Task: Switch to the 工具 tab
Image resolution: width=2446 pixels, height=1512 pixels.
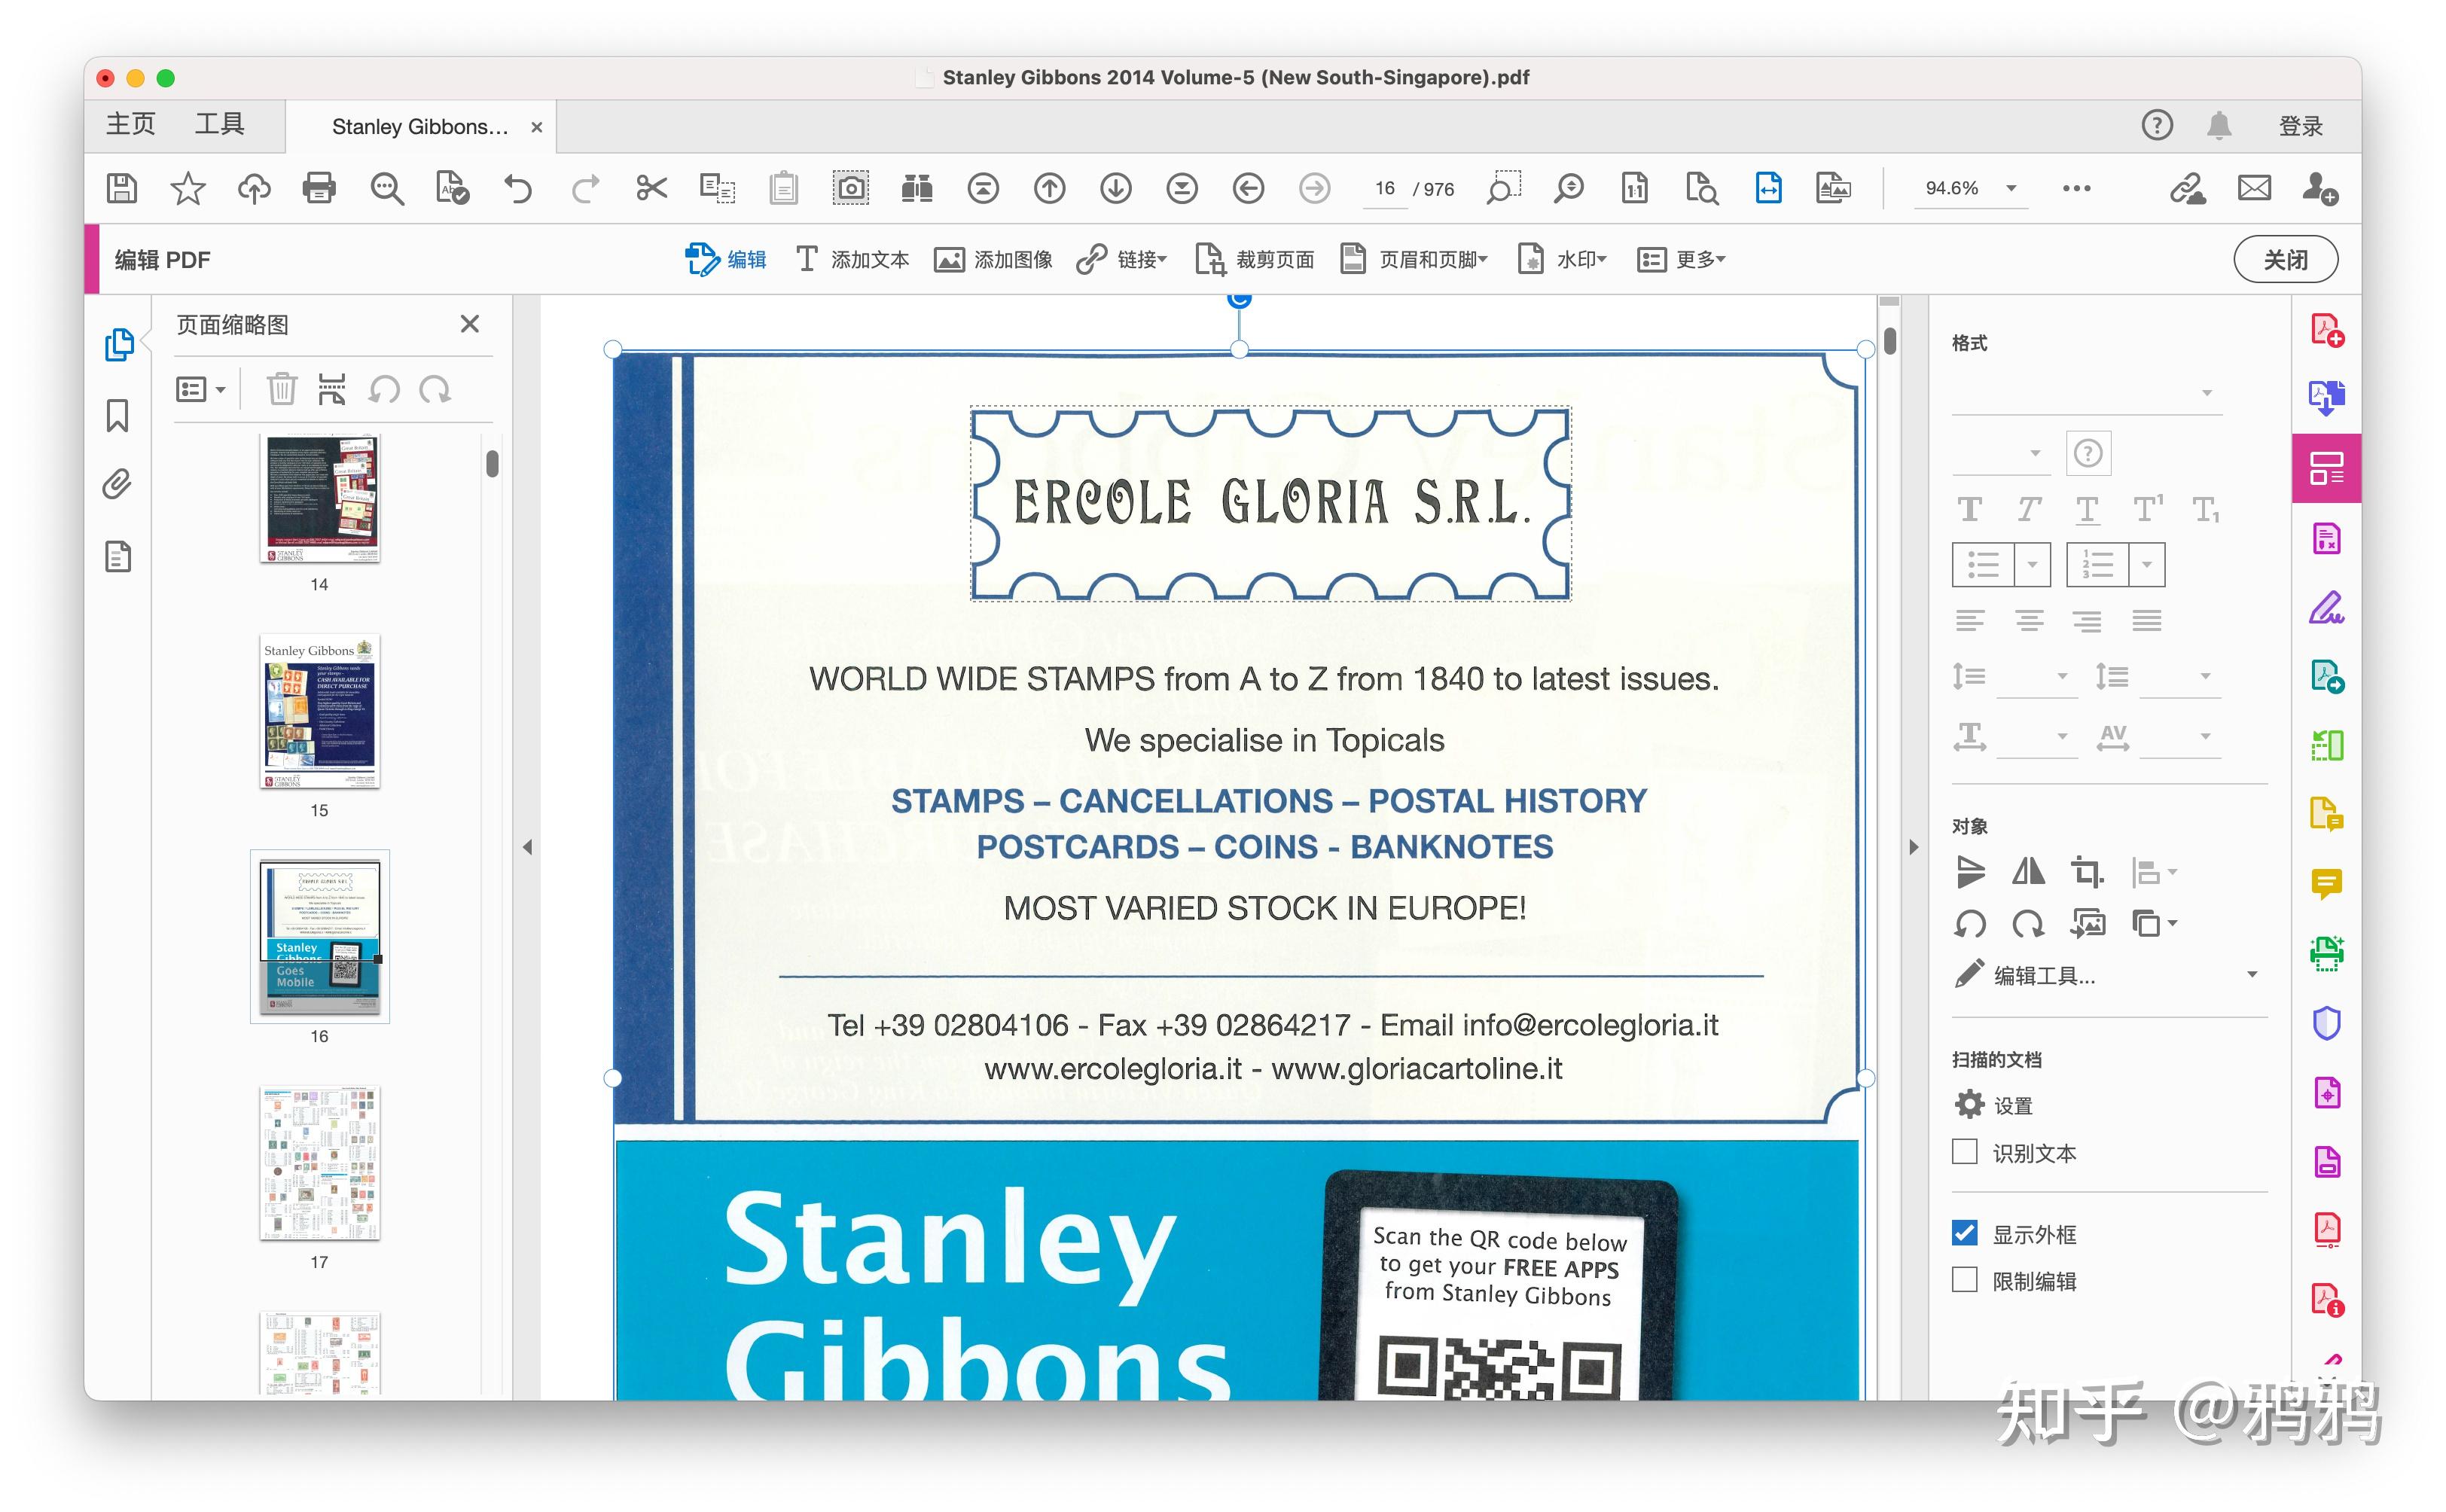Action: [219, 124]
